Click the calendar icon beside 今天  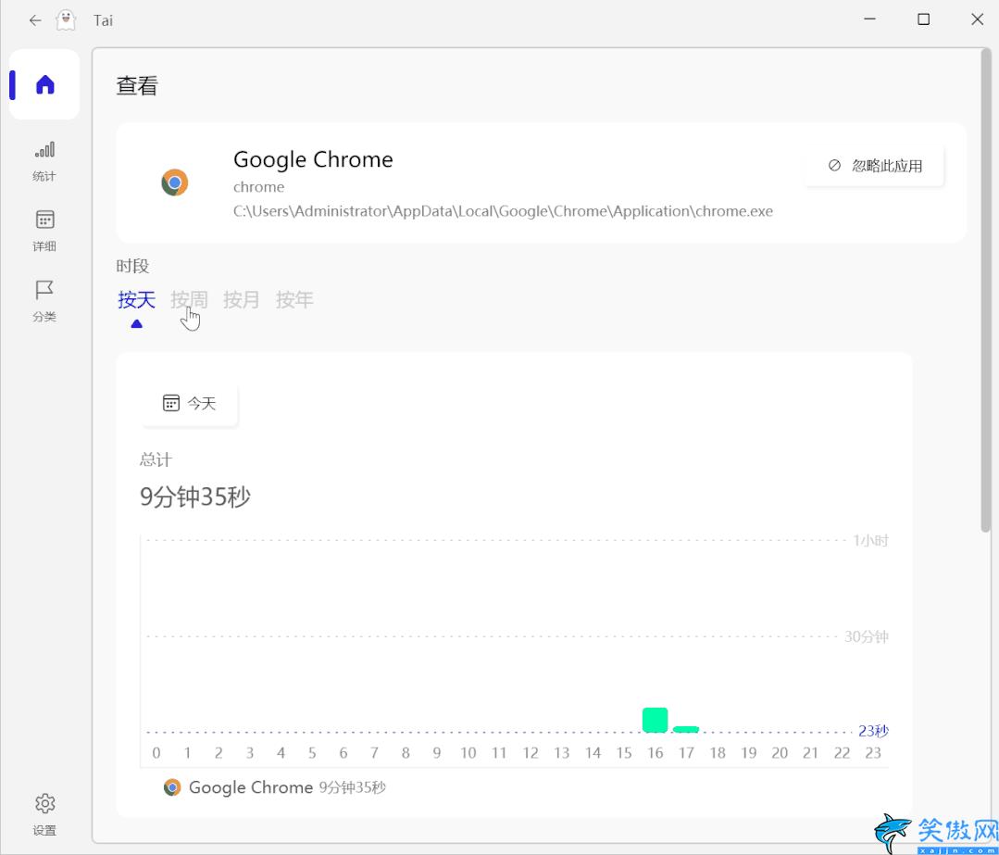click(170, 403)
